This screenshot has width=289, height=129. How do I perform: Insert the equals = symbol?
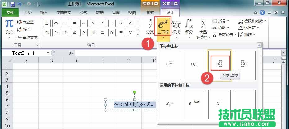[65, 23]
